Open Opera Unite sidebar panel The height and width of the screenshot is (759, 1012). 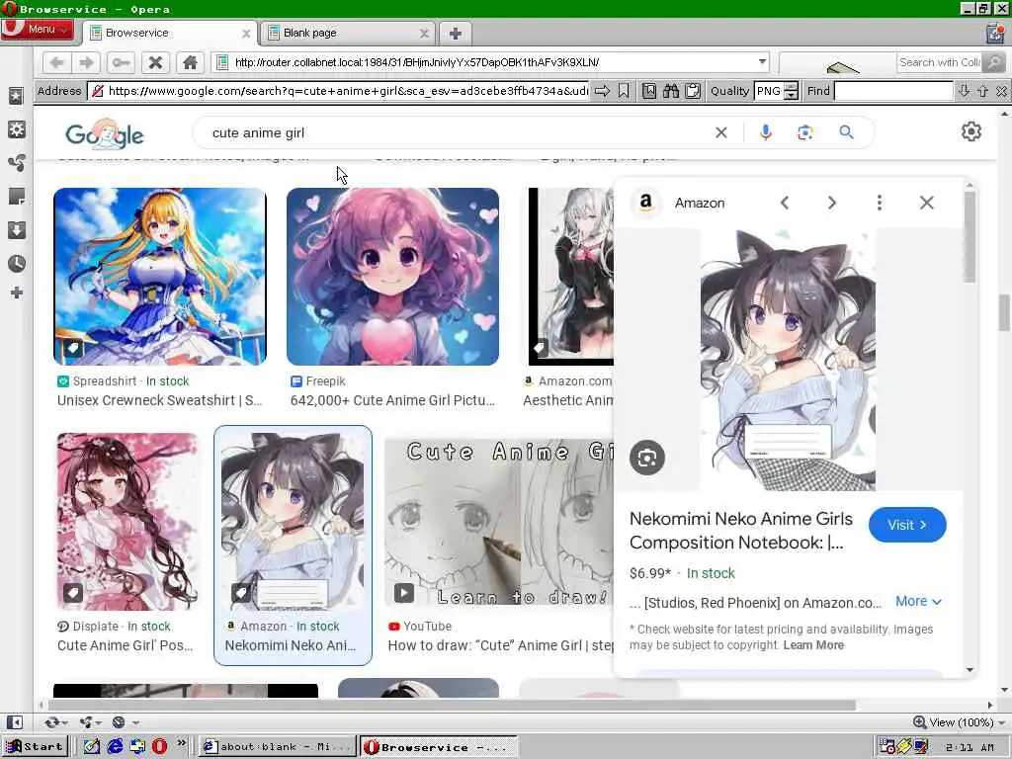point(16,163)
